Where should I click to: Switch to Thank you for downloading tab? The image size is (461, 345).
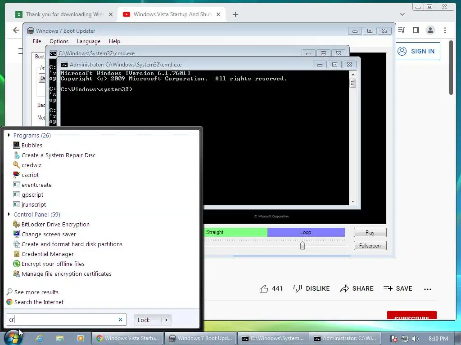click(x=64, y=14)
